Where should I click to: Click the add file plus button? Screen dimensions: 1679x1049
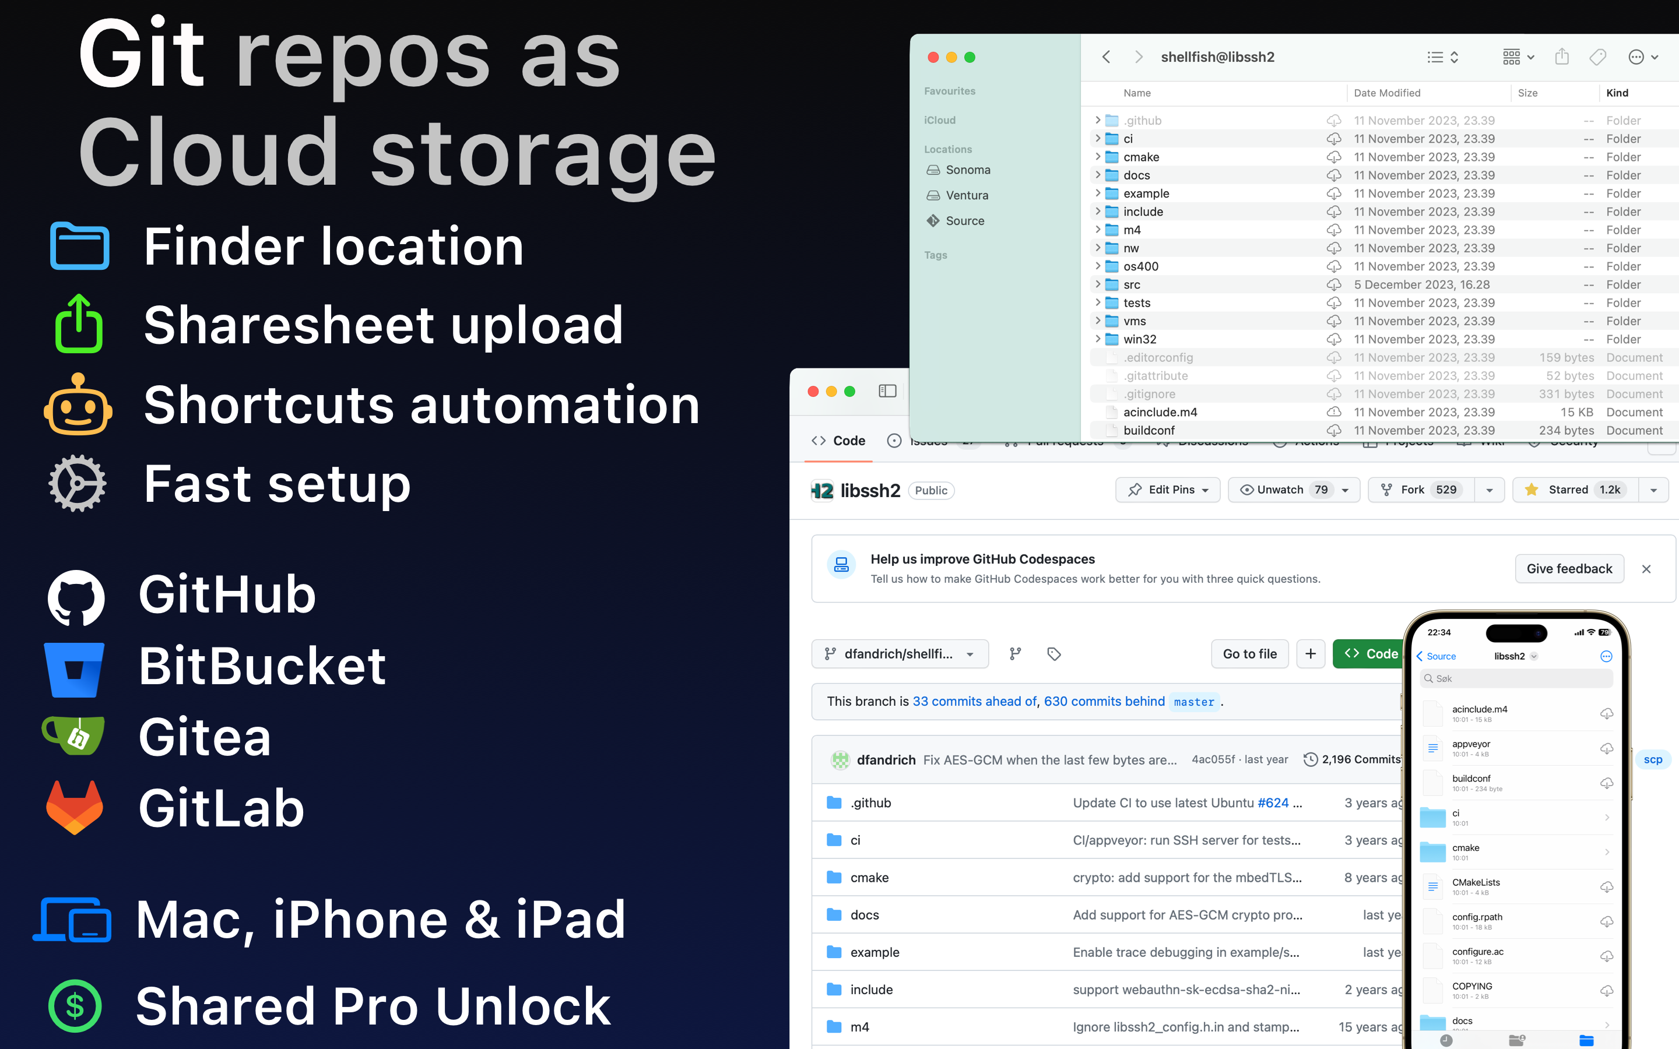tap(1311, 653)
